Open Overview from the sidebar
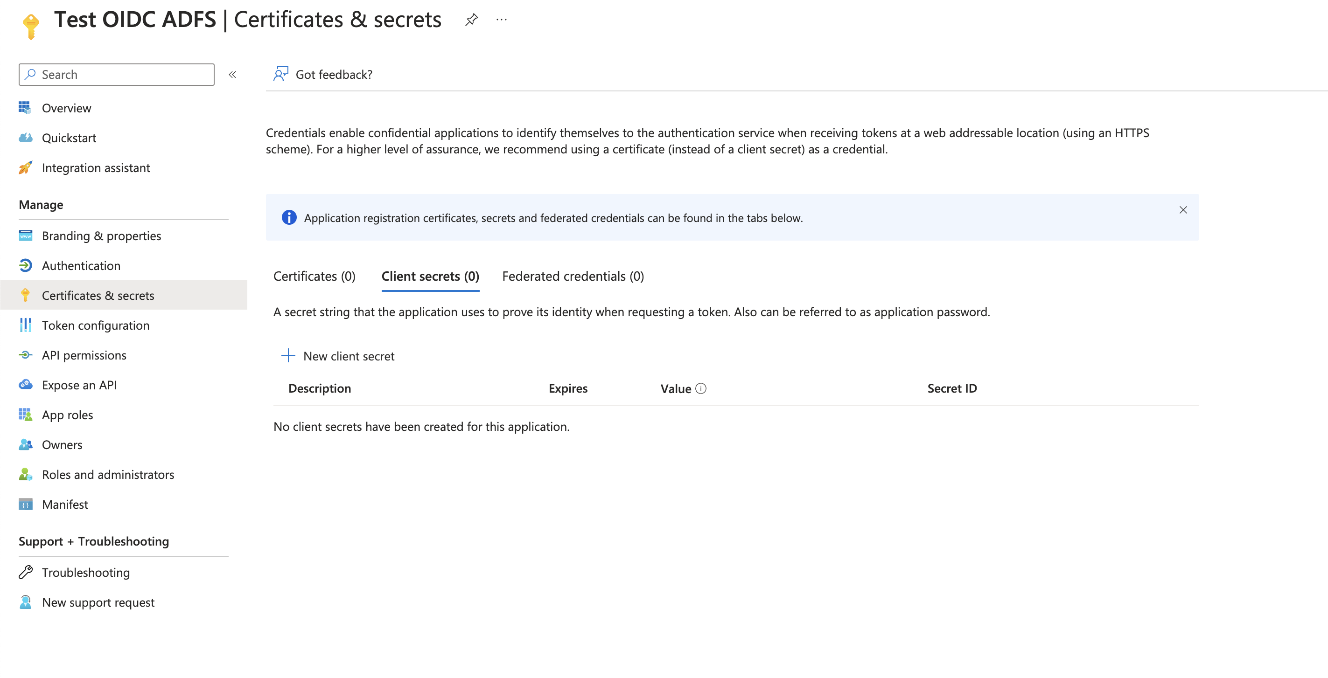 [x=66, y=108]
